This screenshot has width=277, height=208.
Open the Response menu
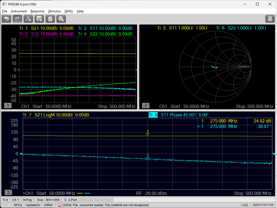[37, 11]
